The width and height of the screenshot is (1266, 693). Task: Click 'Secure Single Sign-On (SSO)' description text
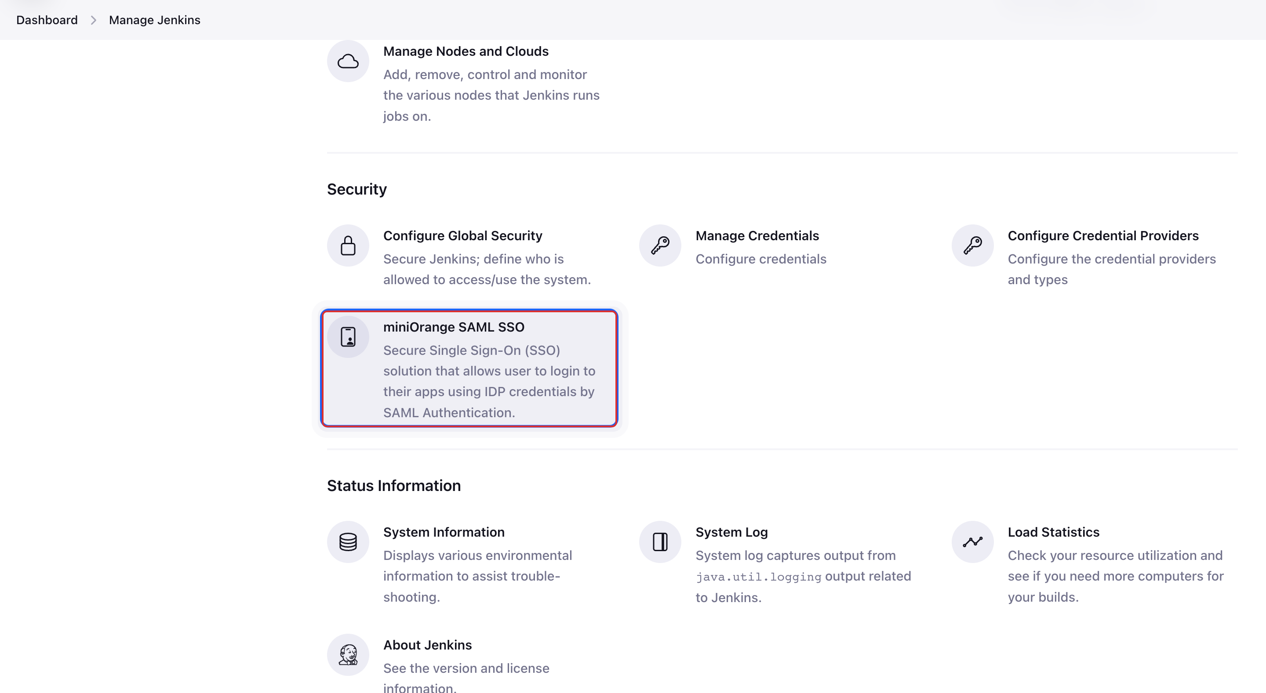(471, 350)
